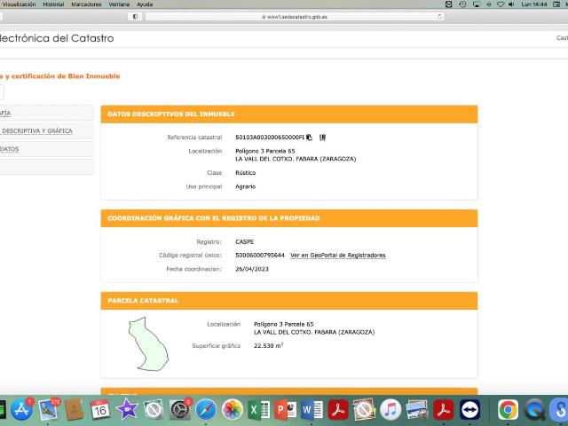
Task: Open Safari from the dock
Action: pyautogui.click(x=206, y=410)
